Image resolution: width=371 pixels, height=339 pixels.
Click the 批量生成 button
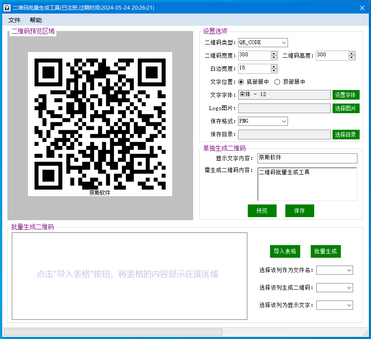pos(326,251)
